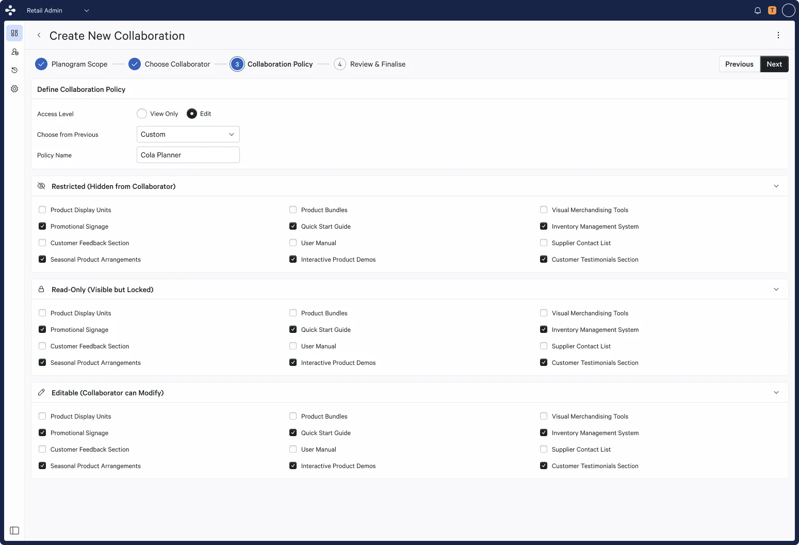Open the Choose from Previous Custom dropdown

pos(188,134)
